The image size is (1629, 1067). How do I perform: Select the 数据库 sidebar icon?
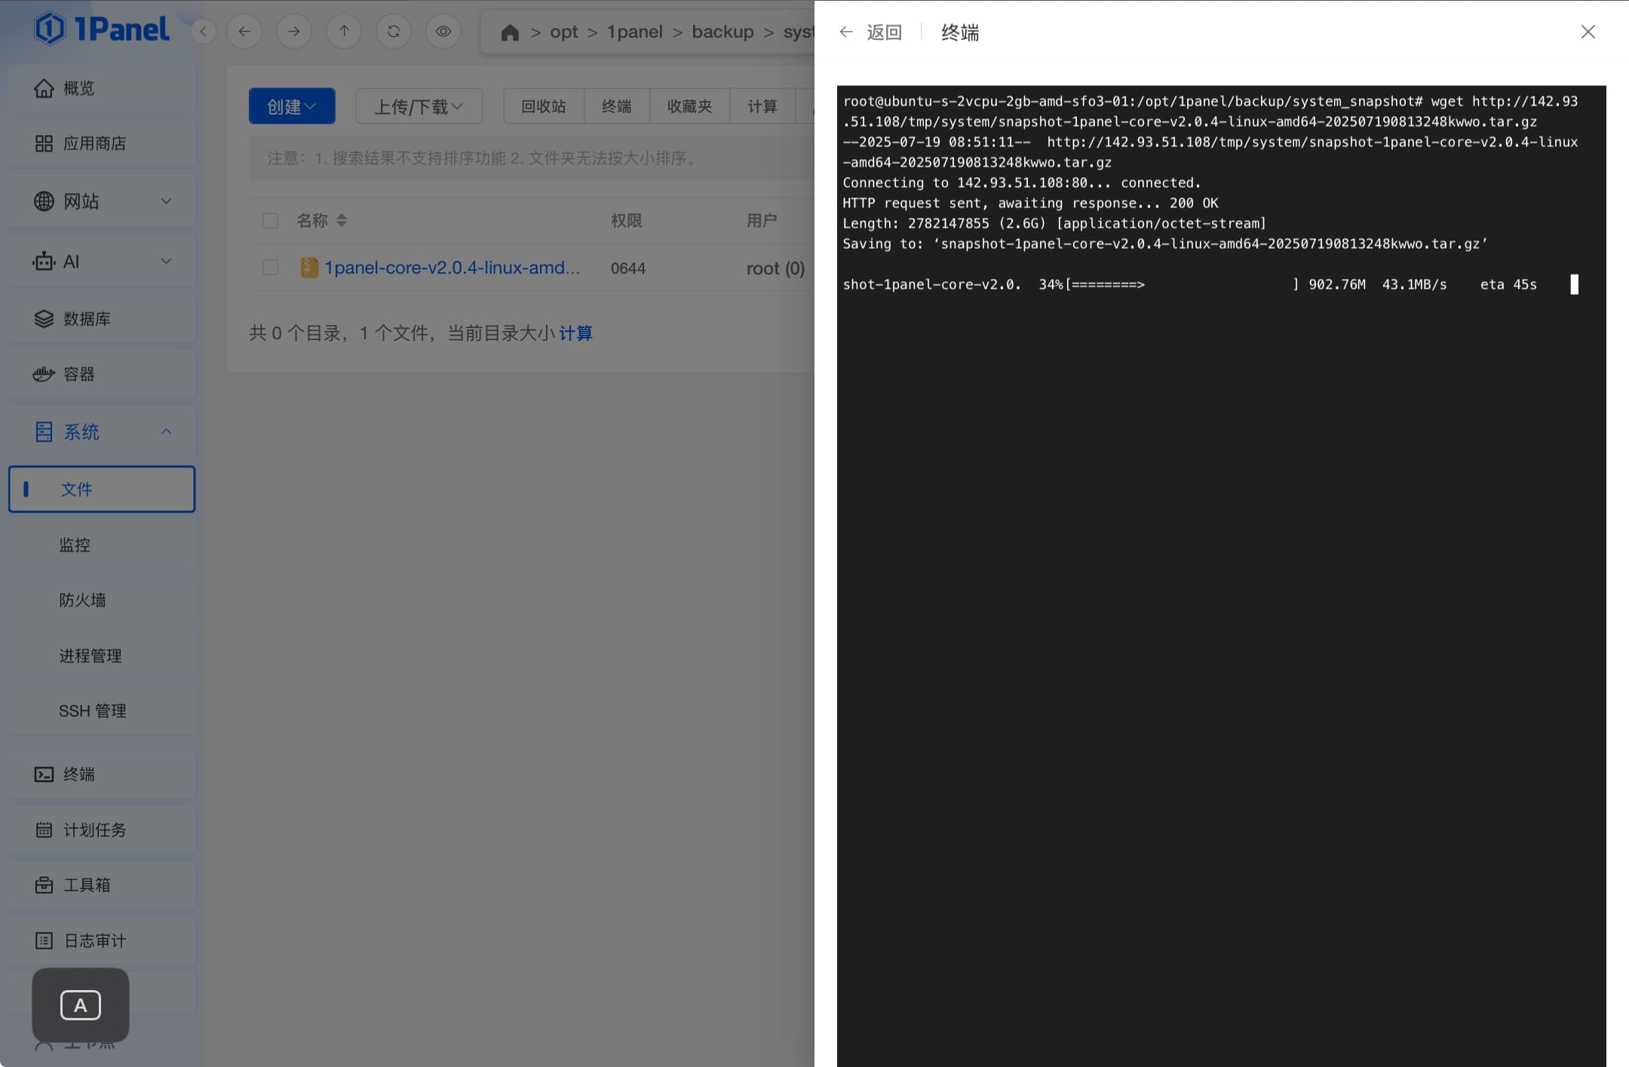(44, 318)
